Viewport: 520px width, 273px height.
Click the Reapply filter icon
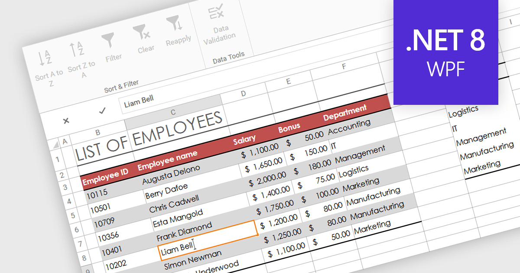click(175, 24)
